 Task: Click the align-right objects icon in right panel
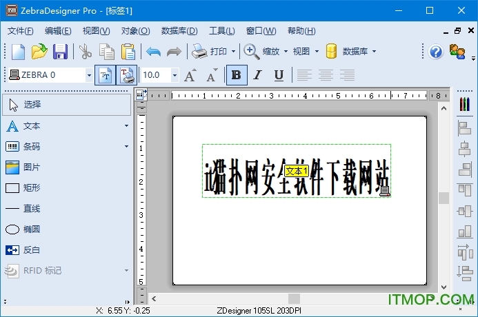point(465,170)
